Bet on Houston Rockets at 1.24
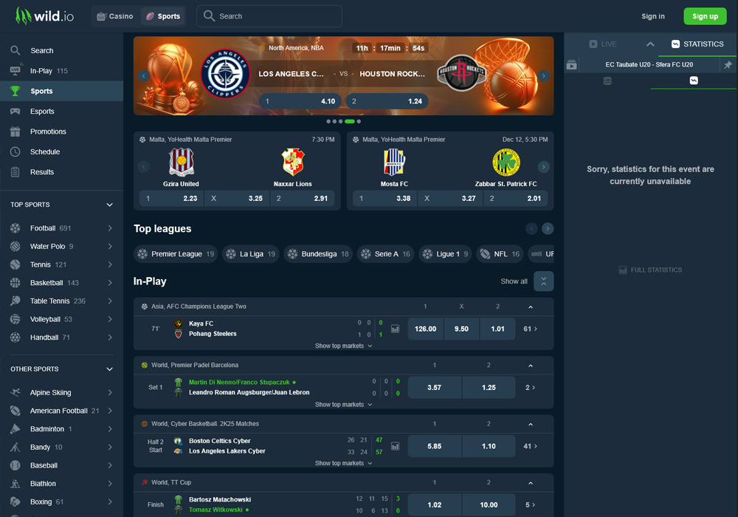Viewport: 738px width, 517px height. [x=387, y=101]
